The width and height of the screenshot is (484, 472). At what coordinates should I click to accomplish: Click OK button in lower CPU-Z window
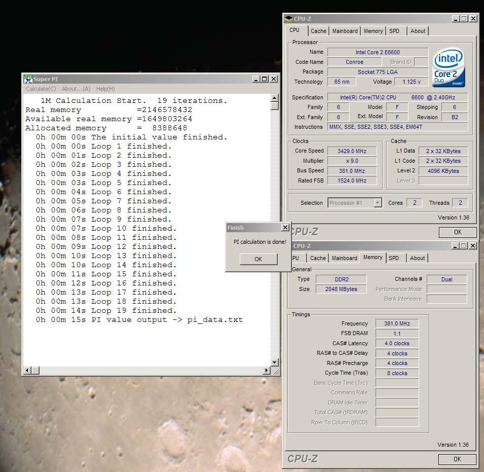[457, 459]
